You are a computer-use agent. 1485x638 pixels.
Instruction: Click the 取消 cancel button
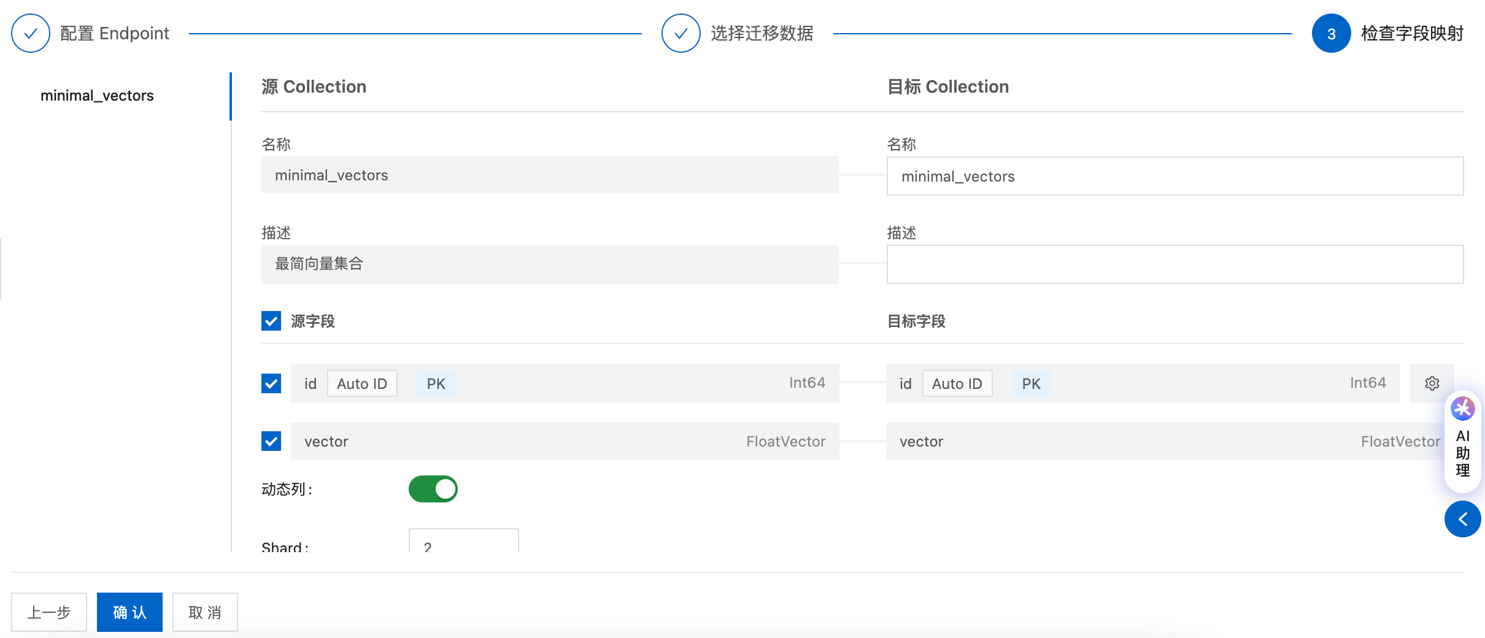205,612
